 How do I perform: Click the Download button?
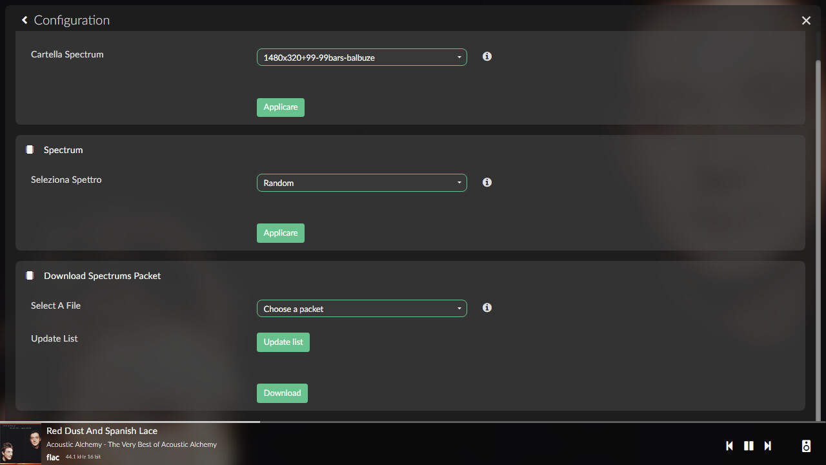click(282, 393)
